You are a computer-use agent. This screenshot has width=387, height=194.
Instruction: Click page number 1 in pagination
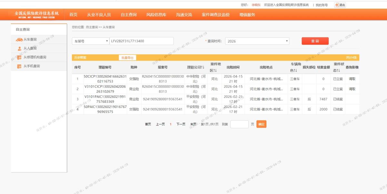click(x=171, y=124)
